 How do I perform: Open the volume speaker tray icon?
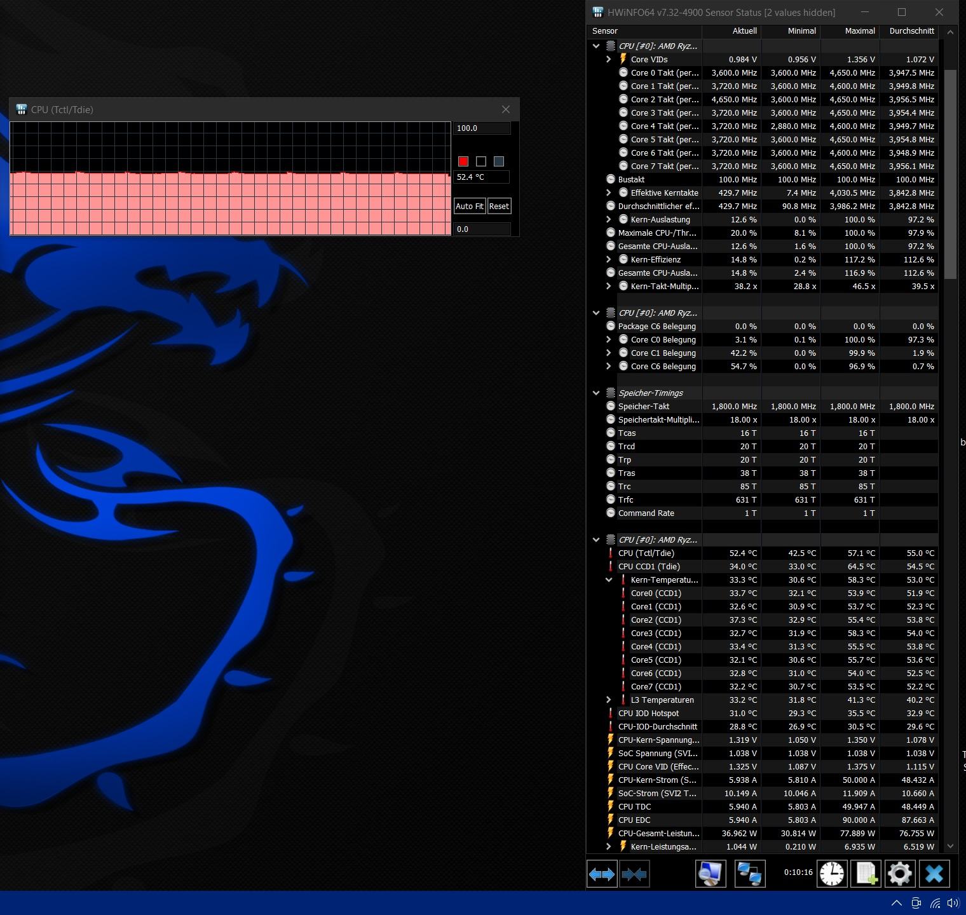click(x=953, y=903)
